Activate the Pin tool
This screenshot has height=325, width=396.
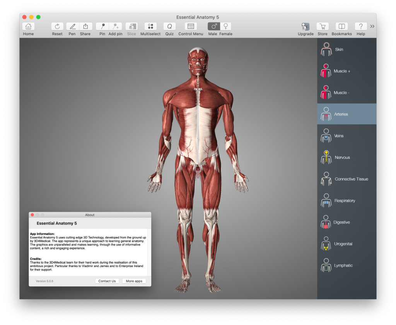click(102, 27)
